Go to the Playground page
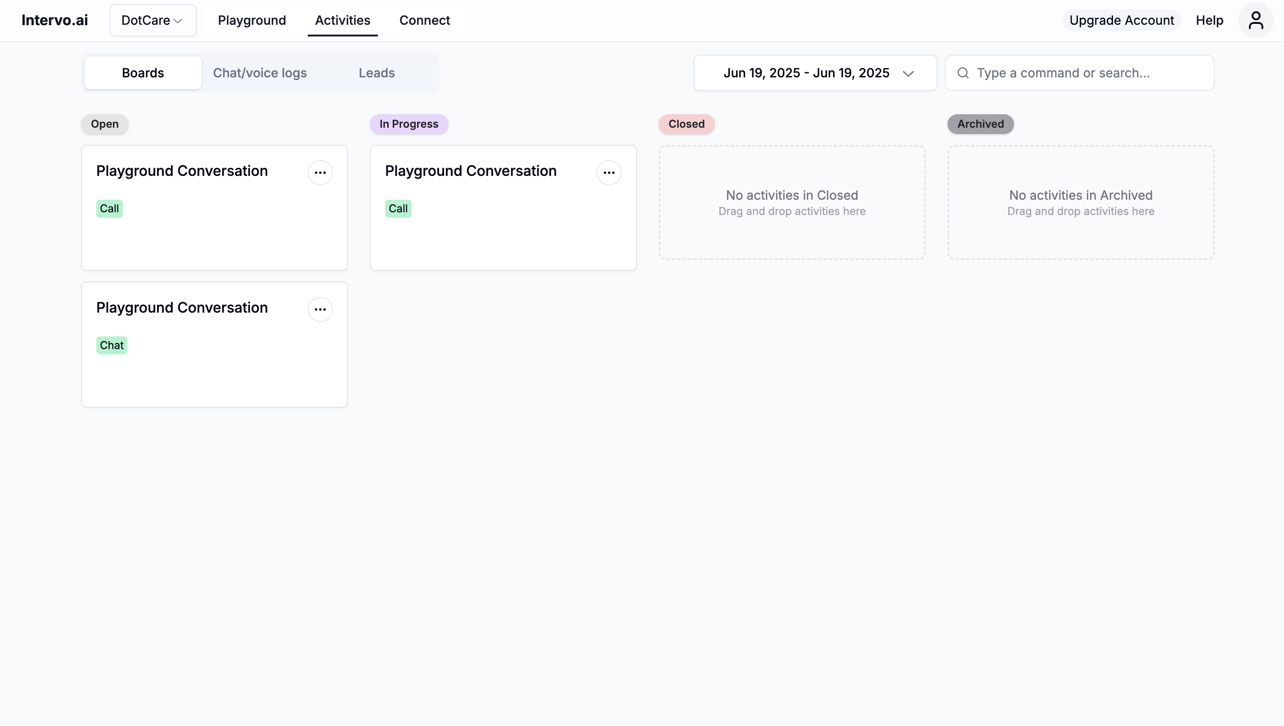The width and height of the screenshot is (1284, 726). 252,20
